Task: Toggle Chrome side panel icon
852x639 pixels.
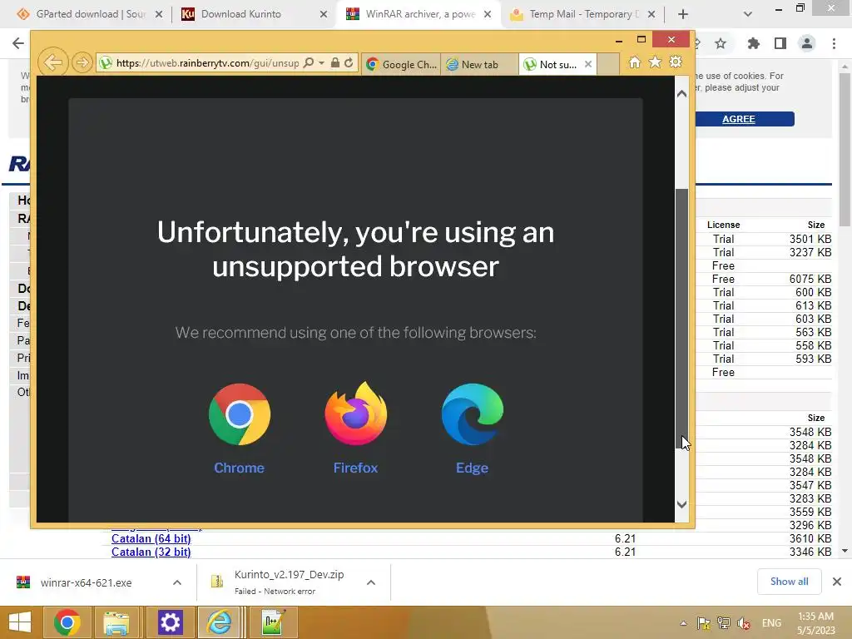Action: click(780, 43)
